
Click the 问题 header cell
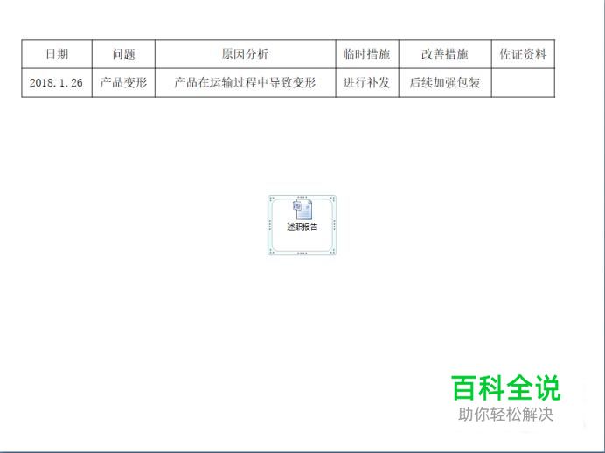coord(123,54)
